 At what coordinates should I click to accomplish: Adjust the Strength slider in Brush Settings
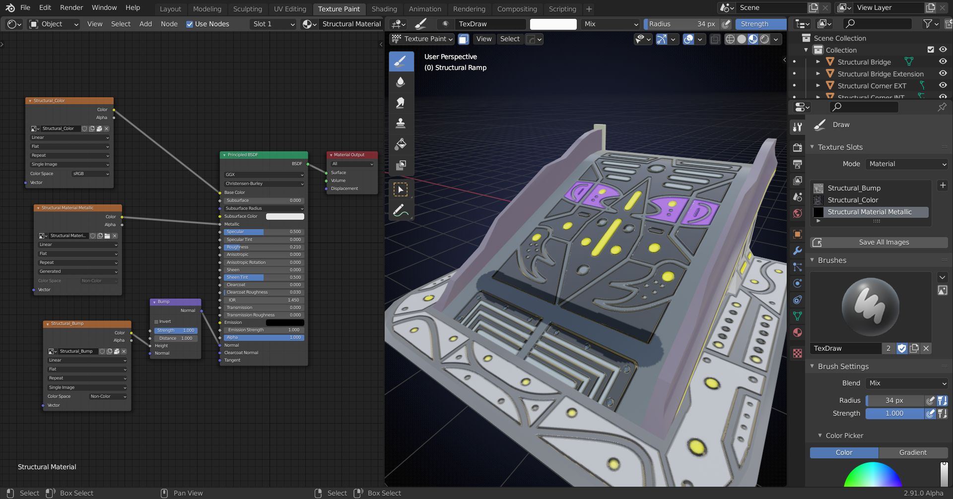tap(894, 413)
